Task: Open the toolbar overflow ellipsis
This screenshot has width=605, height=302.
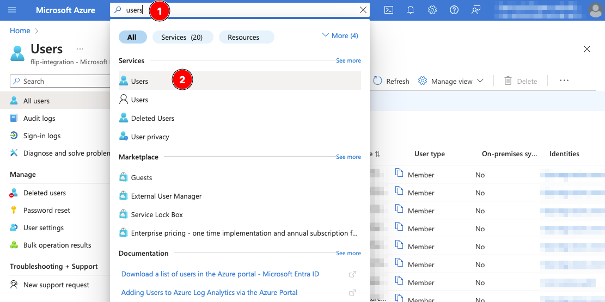Action: point(564,81)
